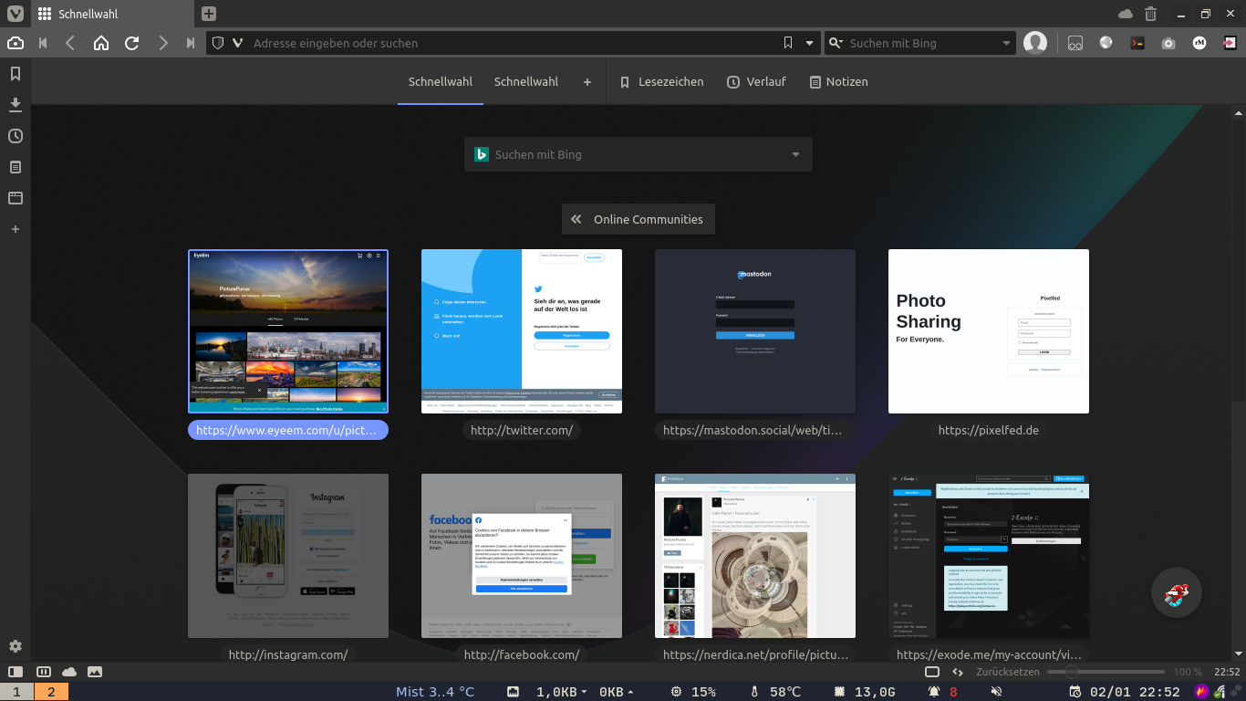
Task: Go back from Online Communities folder
Action: coord(576,219)
